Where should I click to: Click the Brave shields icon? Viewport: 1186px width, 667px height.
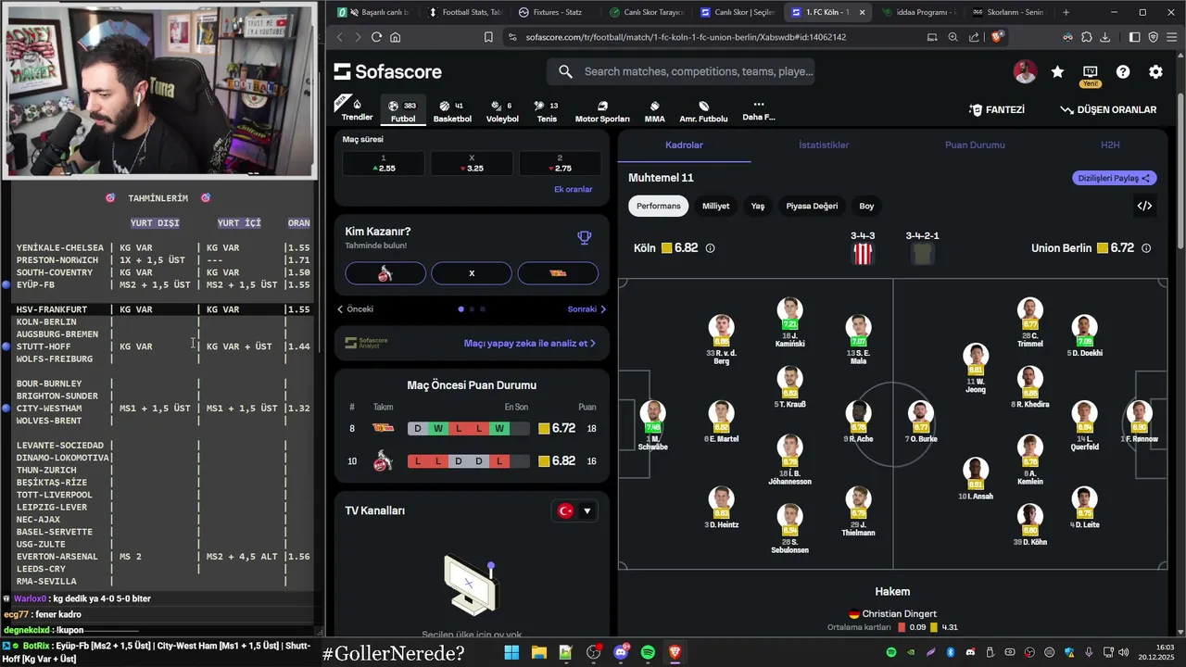click(997, 37)
